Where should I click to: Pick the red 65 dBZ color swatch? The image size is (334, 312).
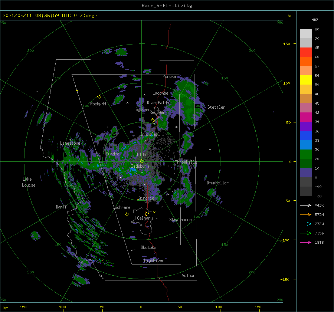pos(306,52)
